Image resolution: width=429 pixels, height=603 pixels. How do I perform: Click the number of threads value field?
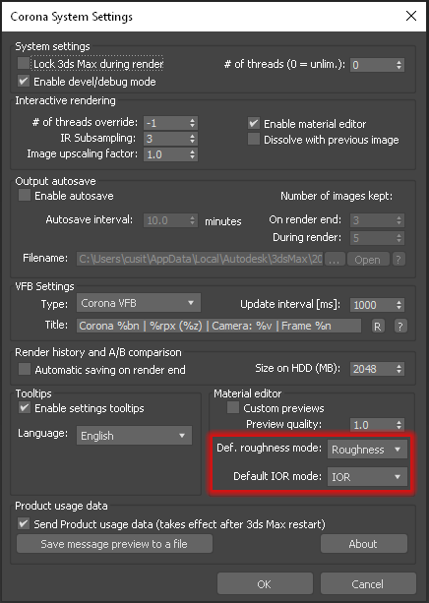372,65
